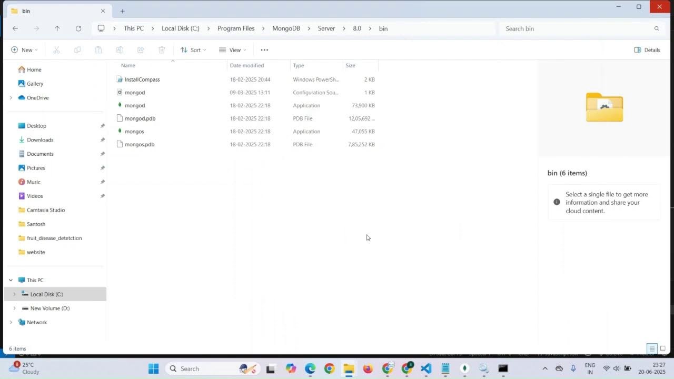Open Firefox from the taskbar
This screenshot has height=379, width=674.
pos(368,368)
